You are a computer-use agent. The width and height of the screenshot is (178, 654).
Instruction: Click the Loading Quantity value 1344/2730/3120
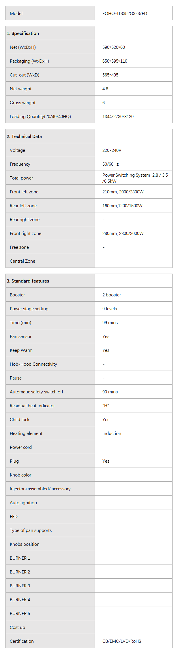tap(118, 117)
